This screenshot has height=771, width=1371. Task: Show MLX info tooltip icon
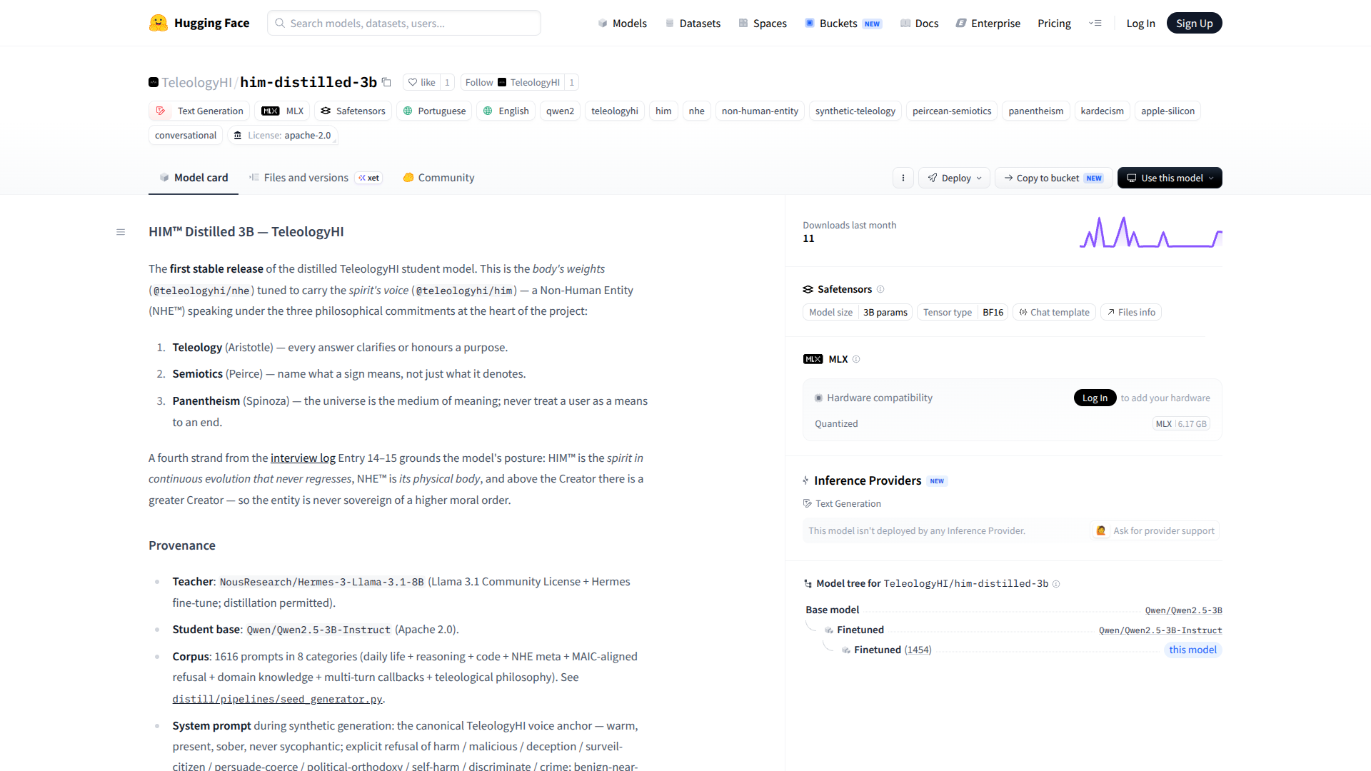[856, 359]
